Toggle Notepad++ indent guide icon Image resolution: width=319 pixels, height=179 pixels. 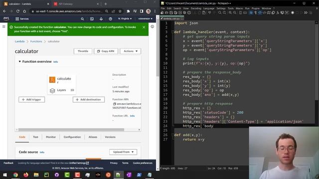(x=260, y=12)
